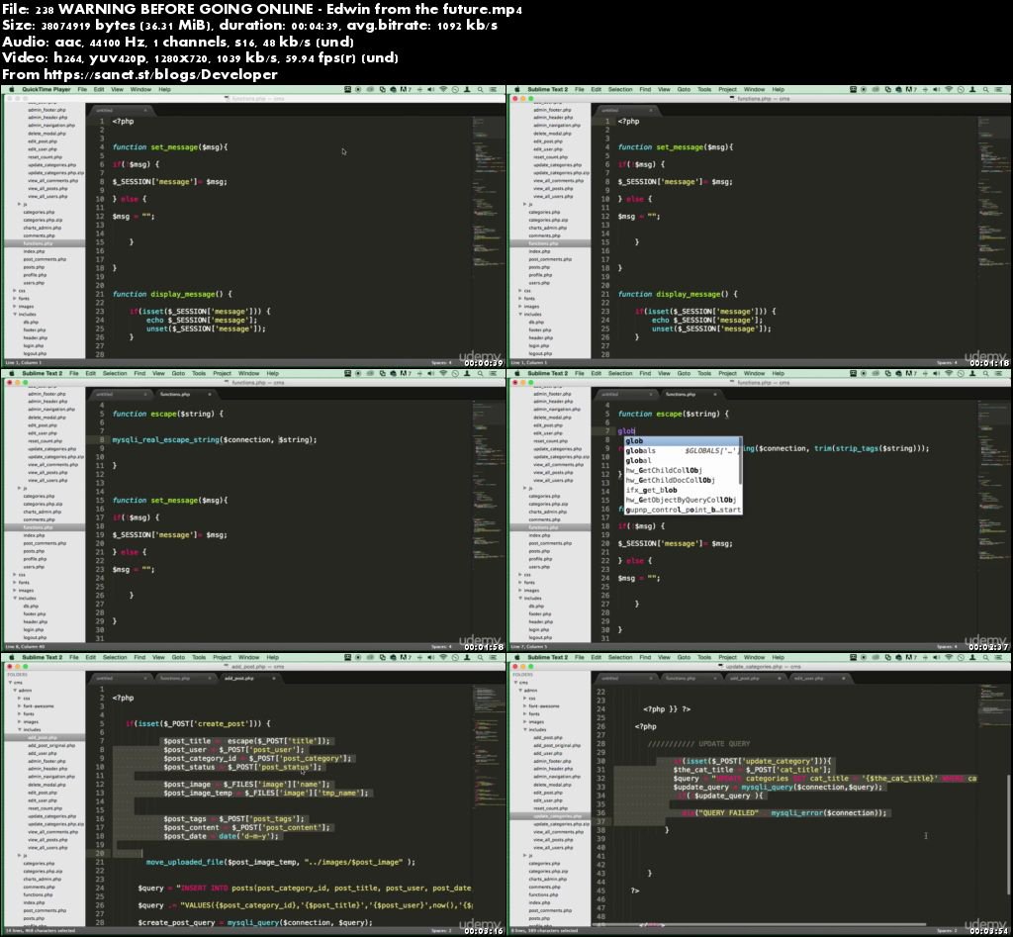Open the Find menu in the update_categories.php frame

tap(645, 657)
